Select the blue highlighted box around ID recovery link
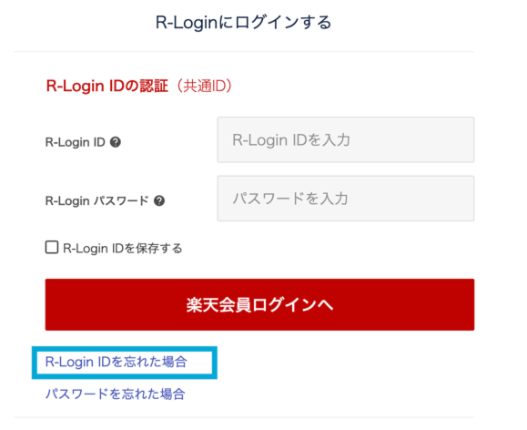This screenshot has width=527, height=430. click(x=125, y=363)
